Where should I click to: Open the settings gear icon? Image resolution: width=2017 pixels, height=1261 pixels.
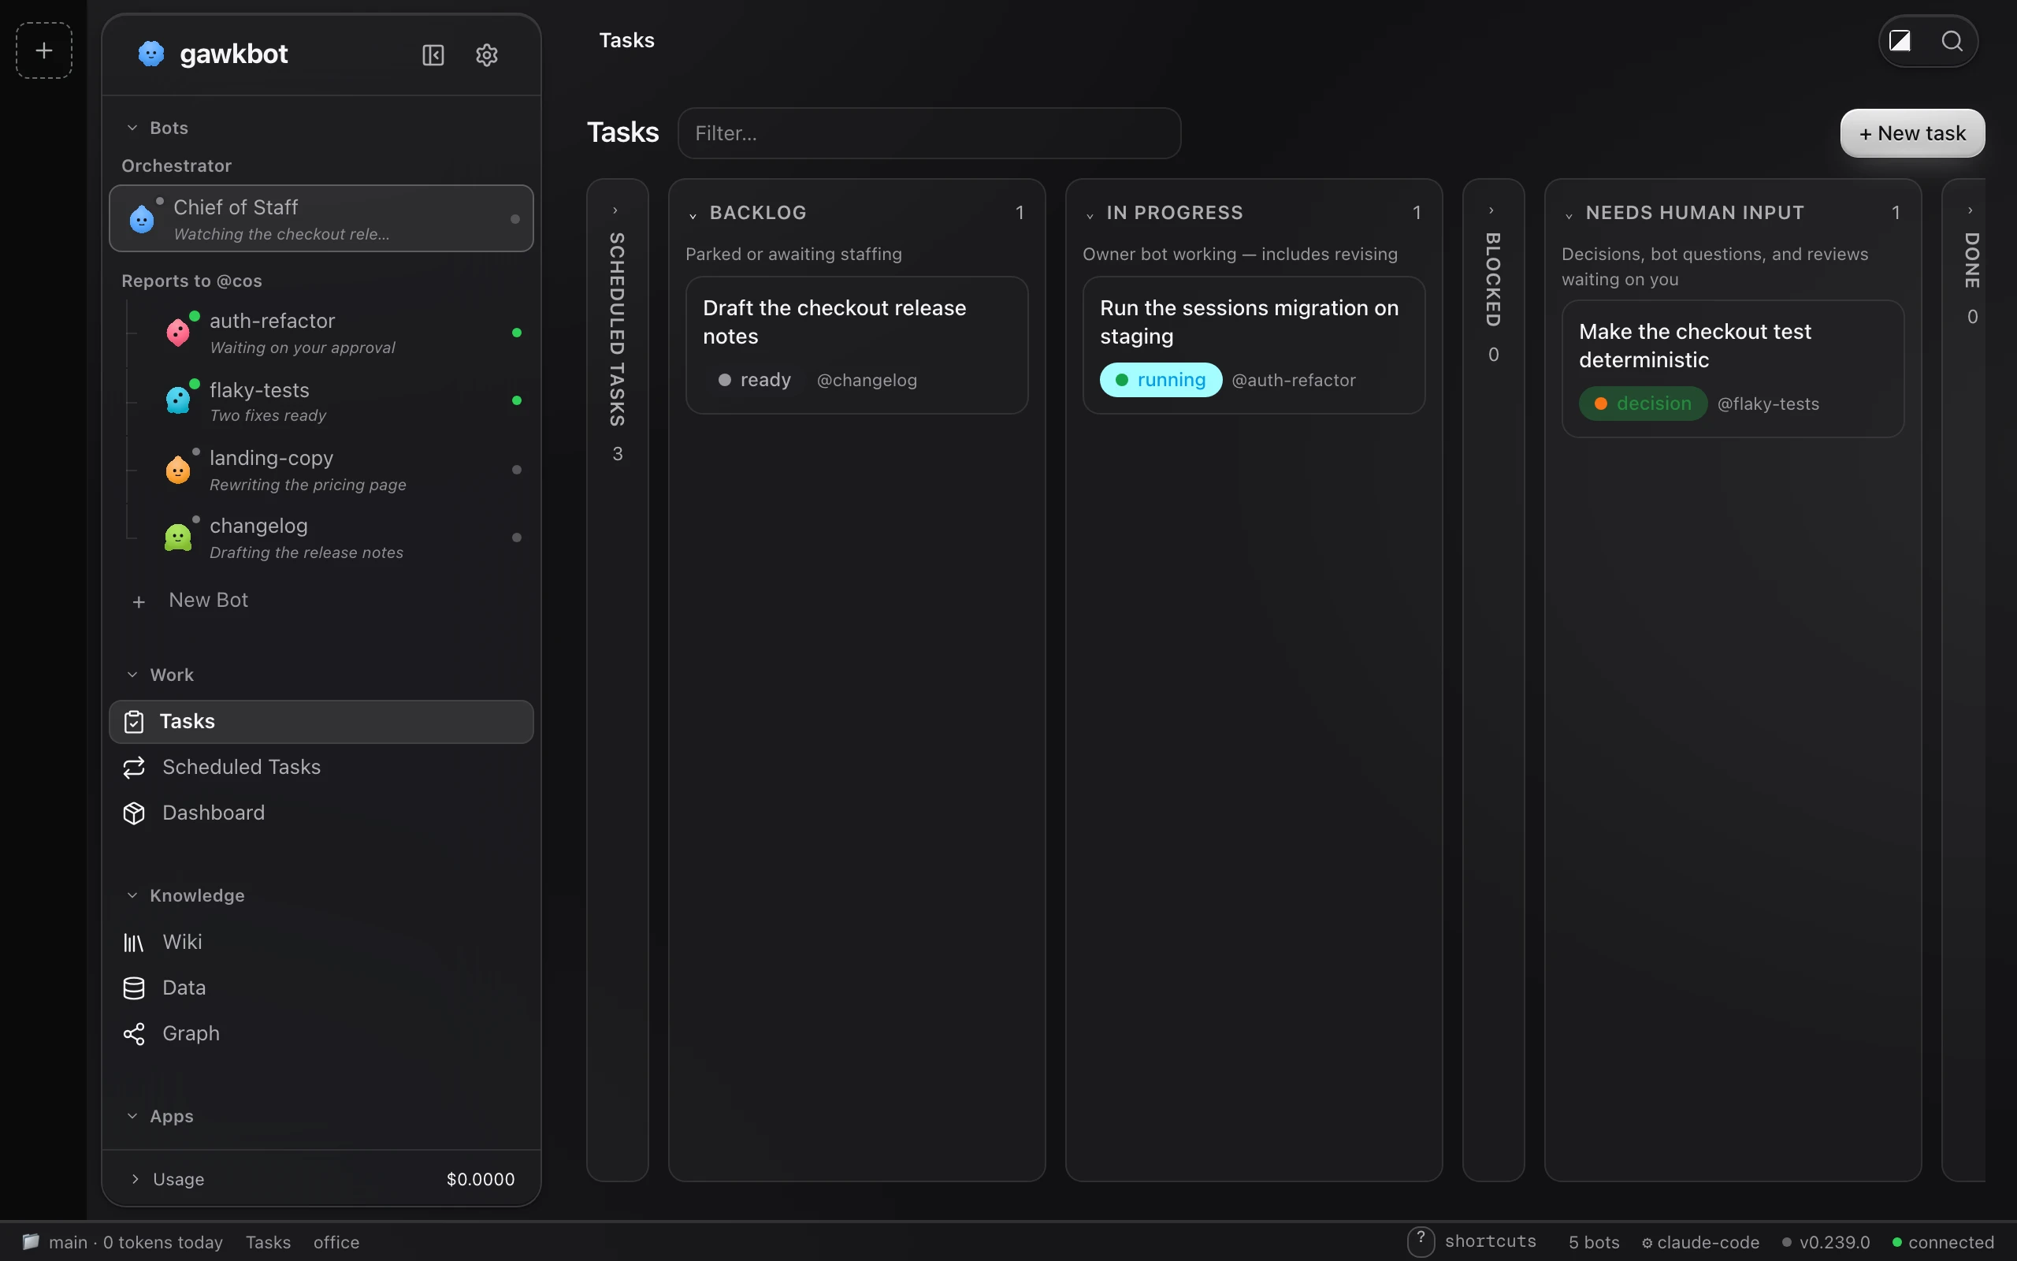click(x=487, y=55)
